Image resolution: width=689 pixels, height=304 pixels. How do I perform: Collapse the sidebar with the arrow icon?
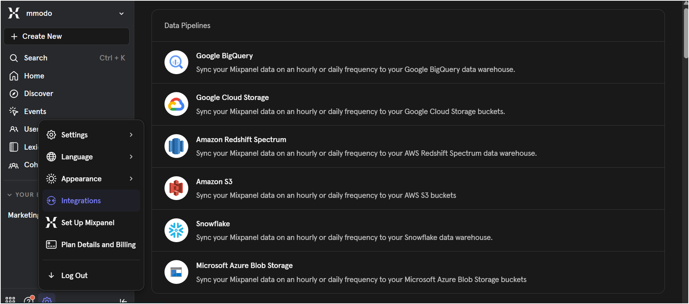click(123, 301)
